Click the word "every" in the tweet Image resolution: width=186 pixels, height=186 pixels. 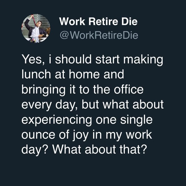pos(37,105)
